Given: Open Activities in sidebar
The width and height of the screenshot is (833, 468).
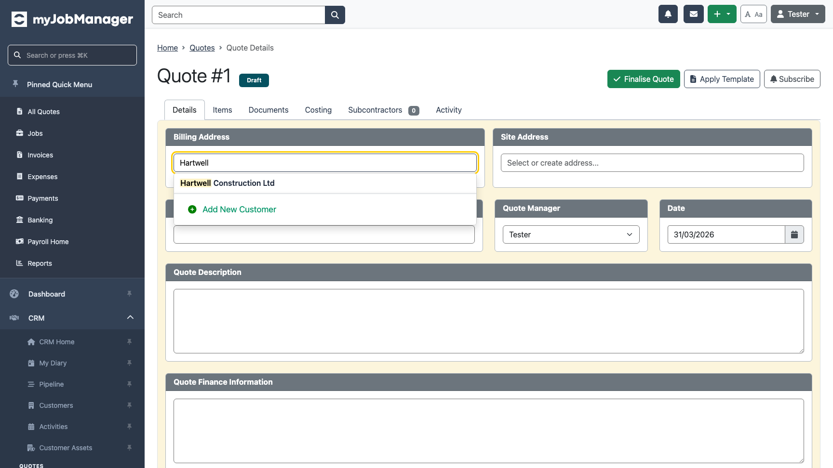Looking at the screenshot, I should 54,427.
